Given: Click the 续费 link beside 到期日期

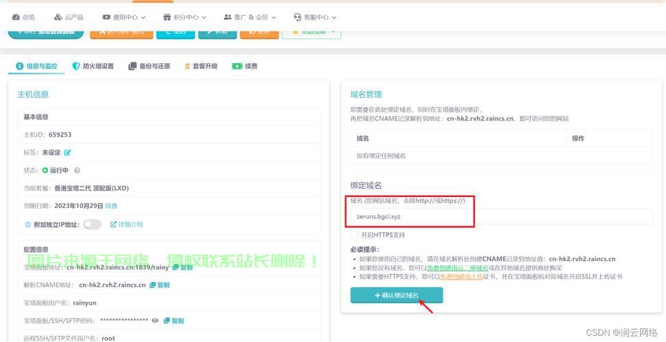Looking at the screenshot, I should coord(111,206).
